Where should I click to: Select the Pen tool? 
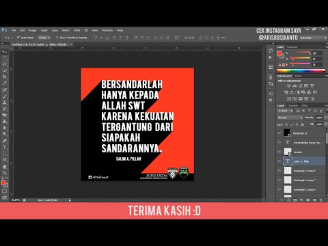5,141
